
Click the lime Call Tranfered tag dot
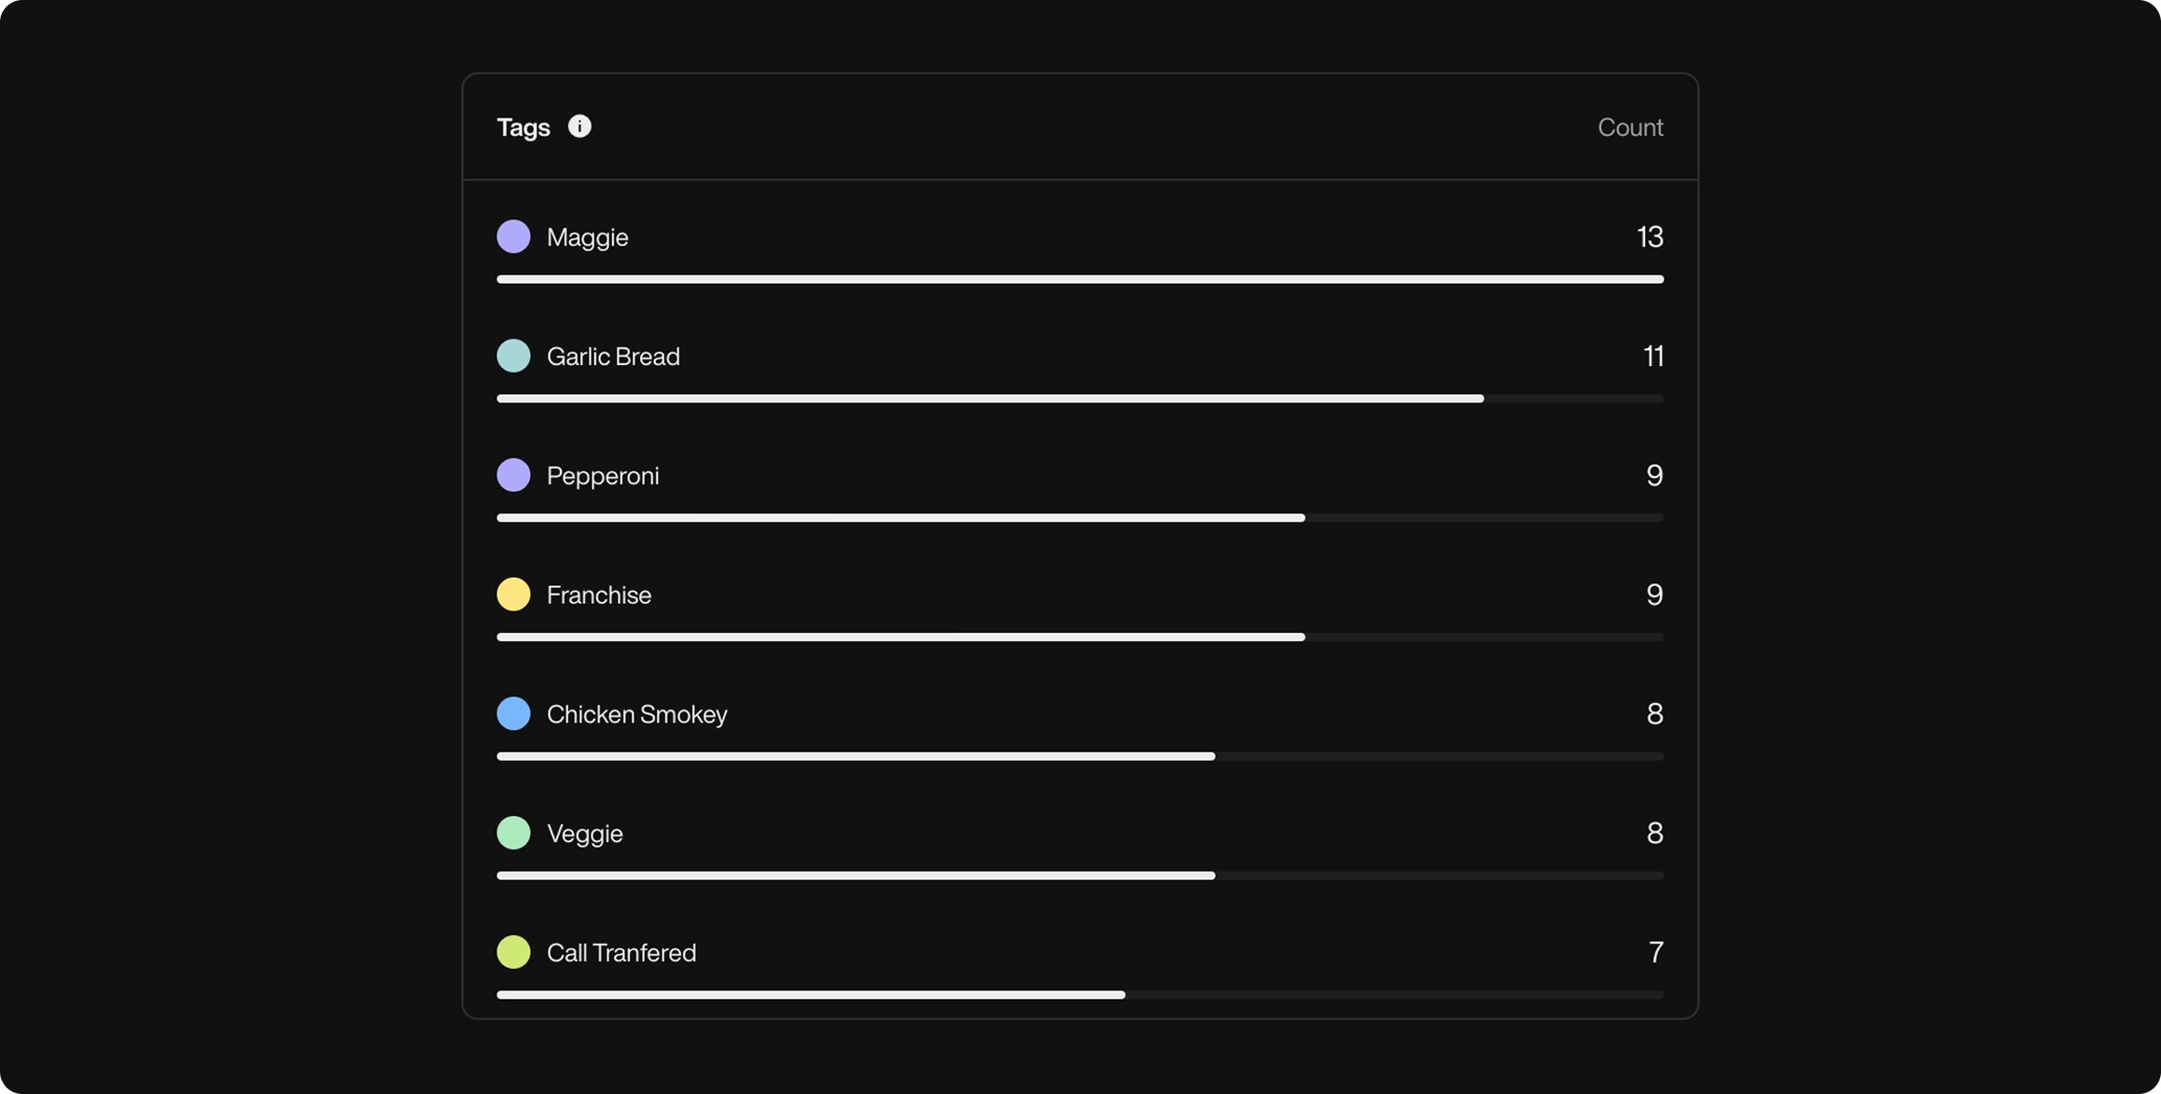click(x=513, y=952)
